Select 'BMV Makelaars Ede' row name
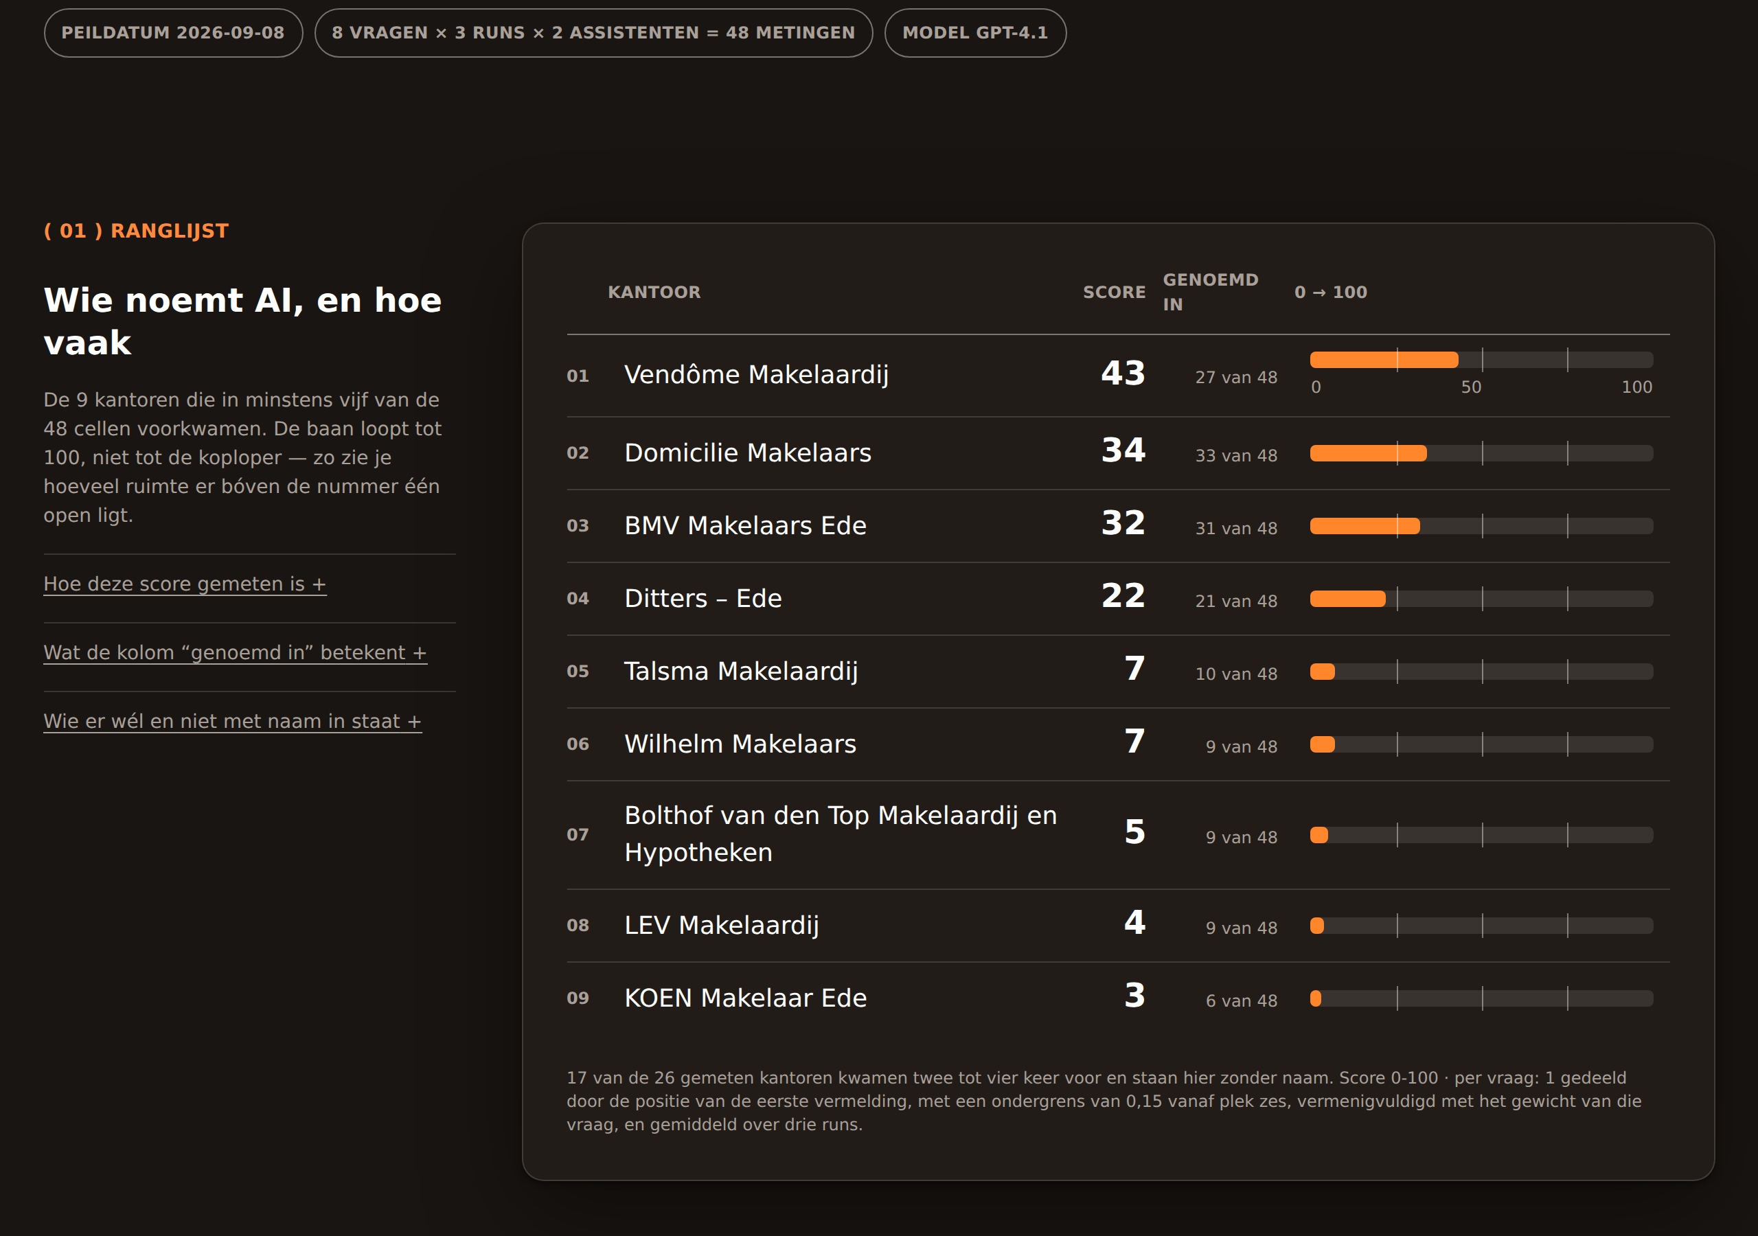The image size is (1758, 1236). (x=745, y=525)
